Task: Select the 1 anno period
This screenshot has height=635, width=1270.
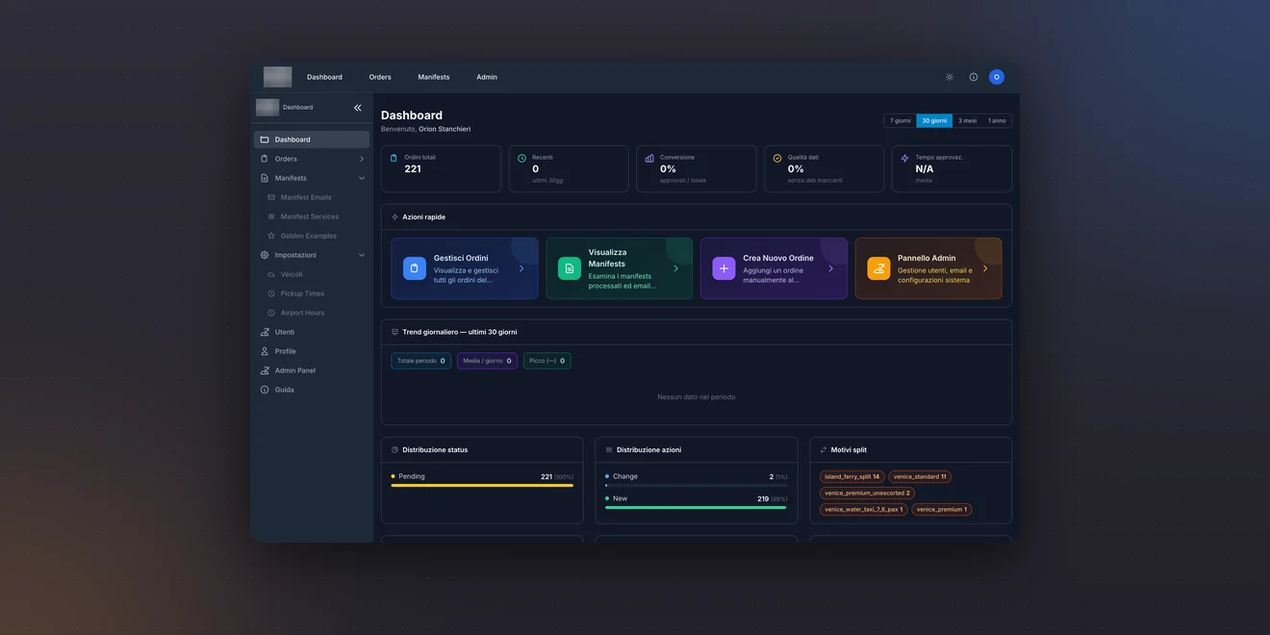Action: [997, 120]
